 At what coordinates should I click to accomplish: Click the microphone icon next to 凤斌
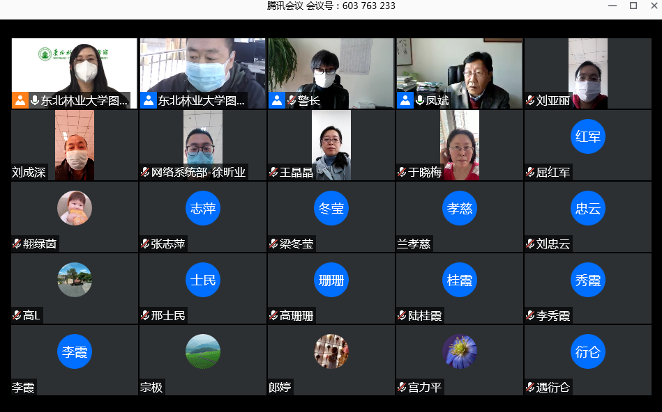click(x=420, y=100)
